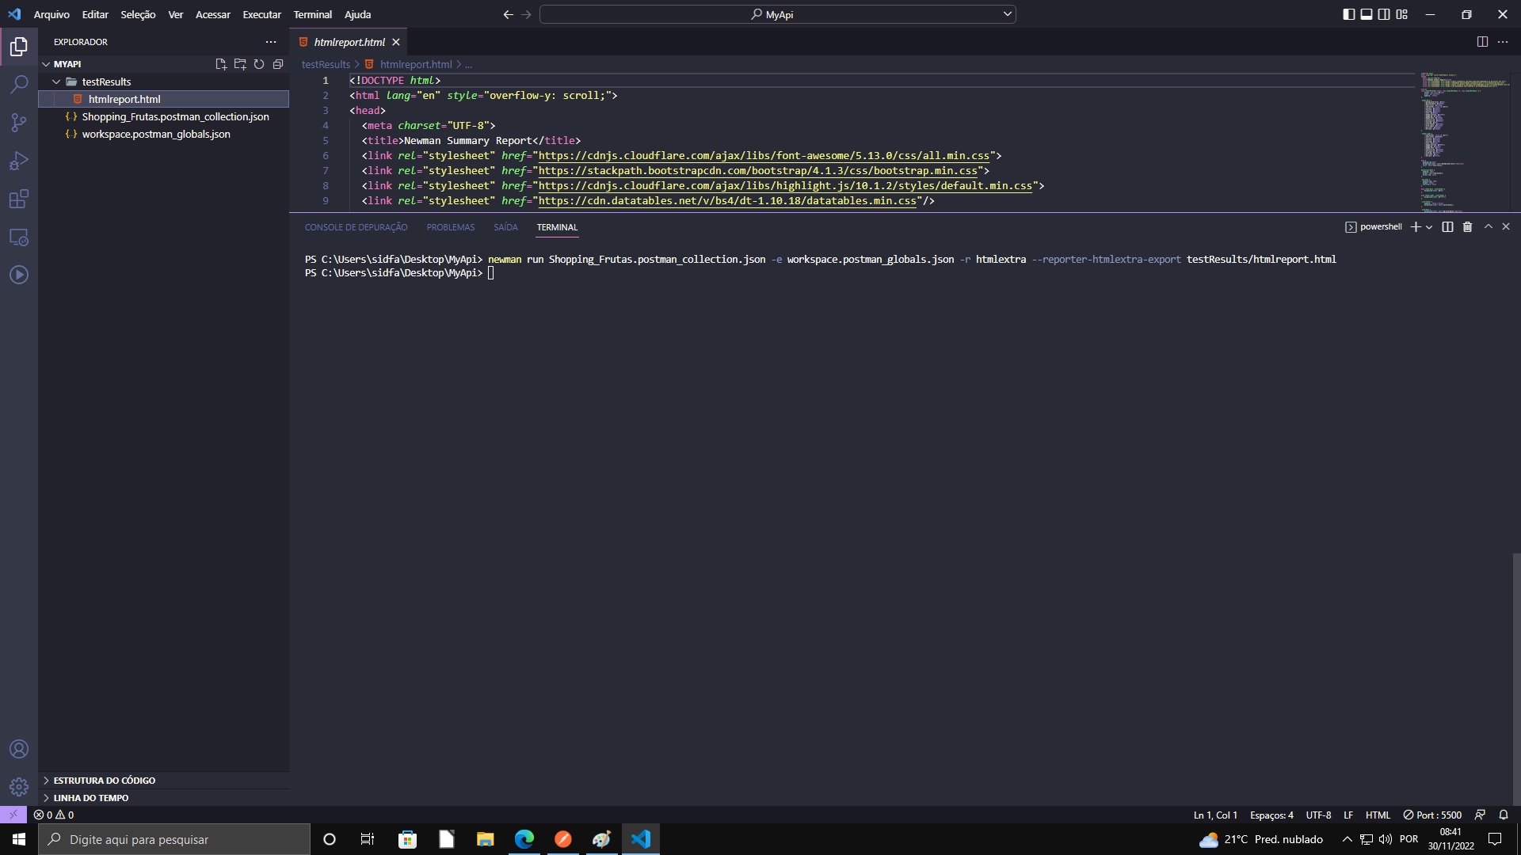The image size is (1521, 855).
Task: Click the Windows search box in the taskbar
Action: [174, 839]
